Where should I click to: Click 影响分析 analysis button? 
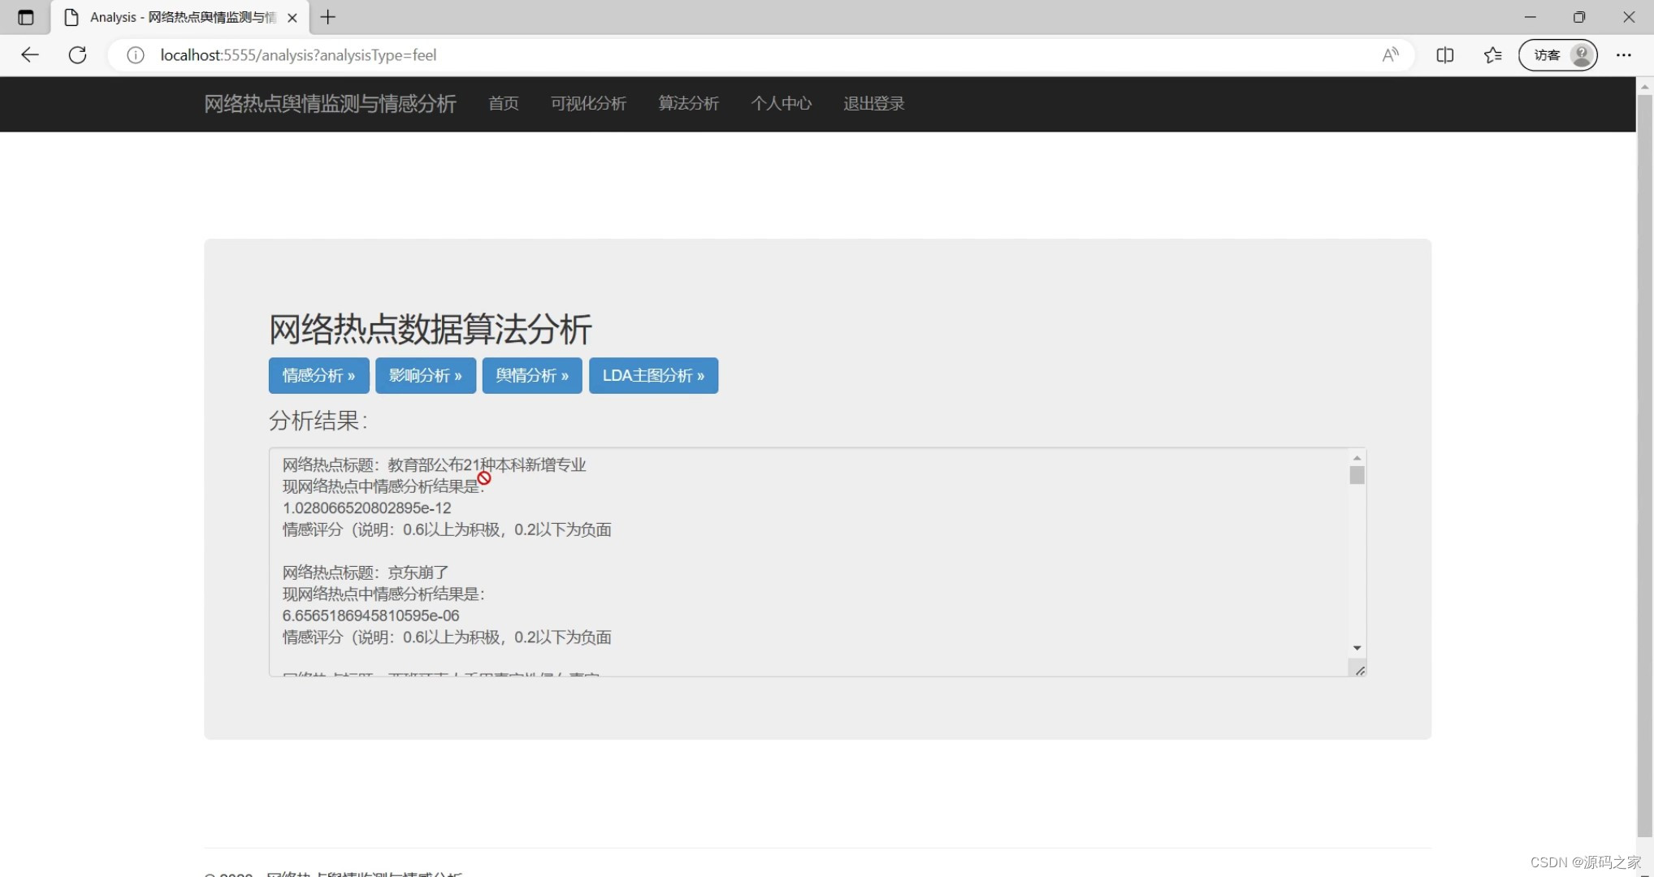click(425, 375)
